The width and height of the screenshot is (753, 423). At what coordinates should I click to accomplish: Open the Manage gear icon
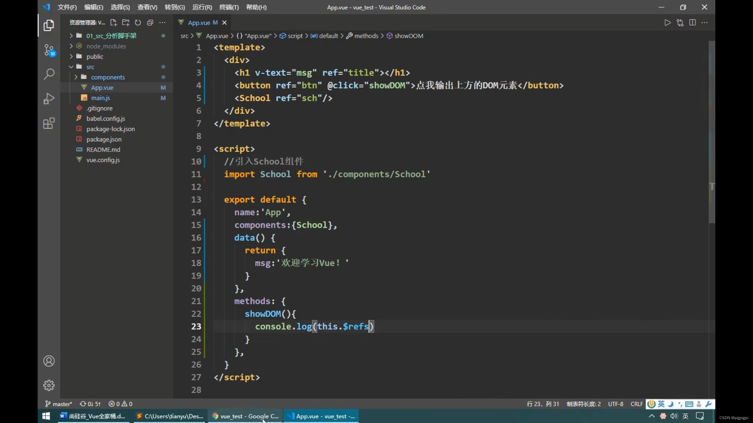pos(49,385)
